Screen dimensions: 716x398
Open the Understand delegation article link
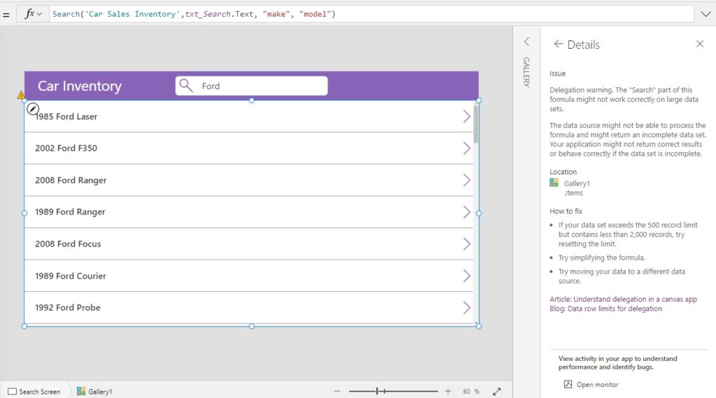click(x=623, y=299)
